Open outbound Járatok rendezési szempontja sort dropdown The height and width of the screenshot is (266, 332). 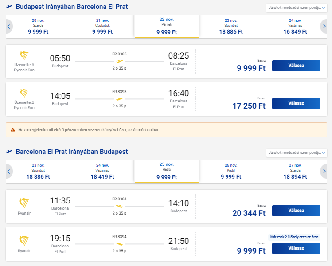tap(297, 8)
